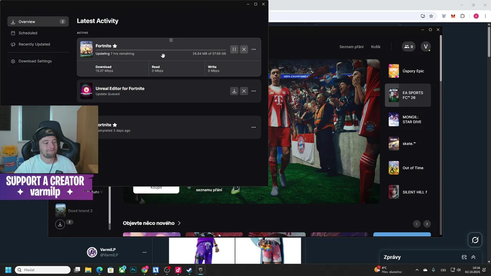Screen dimensions: 491x276
Task: Click the Fortnite game thumbnail in active downloads
Action: [x=86, y=49]
